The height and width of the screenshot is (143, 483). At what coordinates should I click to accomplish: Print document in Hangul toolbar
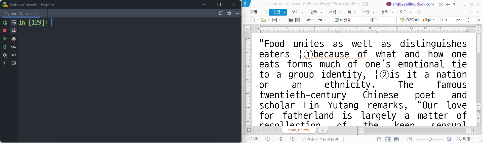[x=291, y=20]
